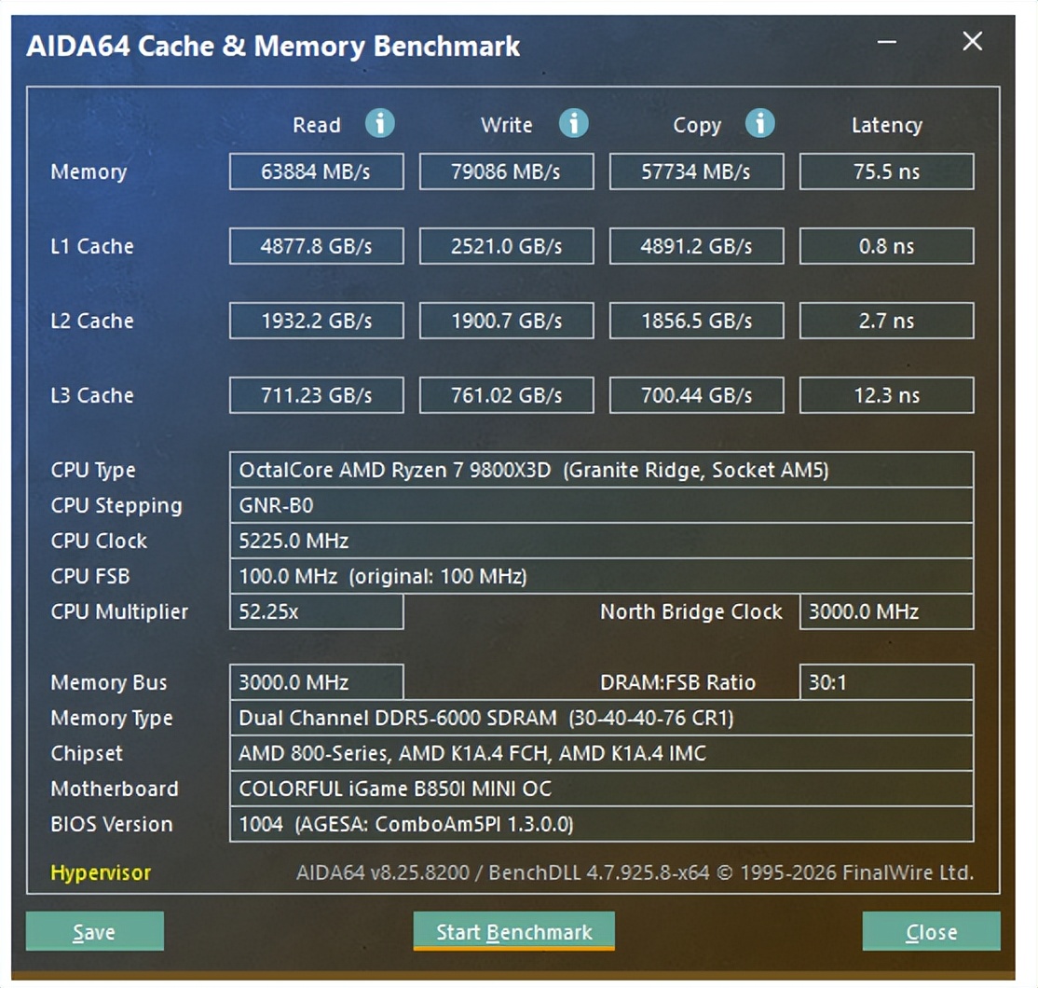Click Motherboard field COLORFUL iGame B850I
The height and width of the screenshot is (988, 1038).
(602, 789)
